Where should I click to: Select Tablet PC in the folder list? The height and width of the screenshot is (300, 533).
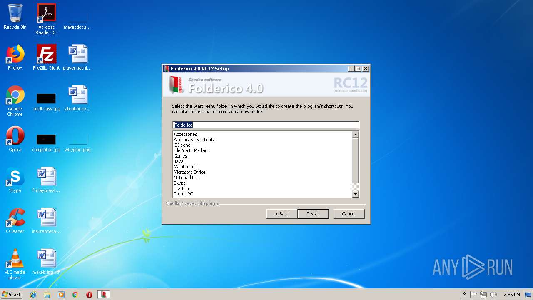tap(183, 194)
